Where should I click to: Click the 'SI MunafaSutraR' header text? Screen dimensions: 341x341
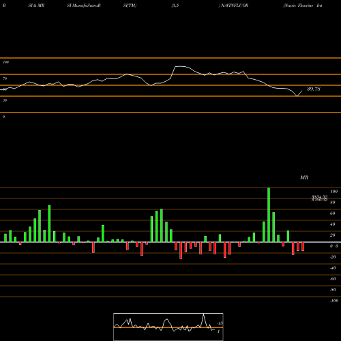[84, 5]
